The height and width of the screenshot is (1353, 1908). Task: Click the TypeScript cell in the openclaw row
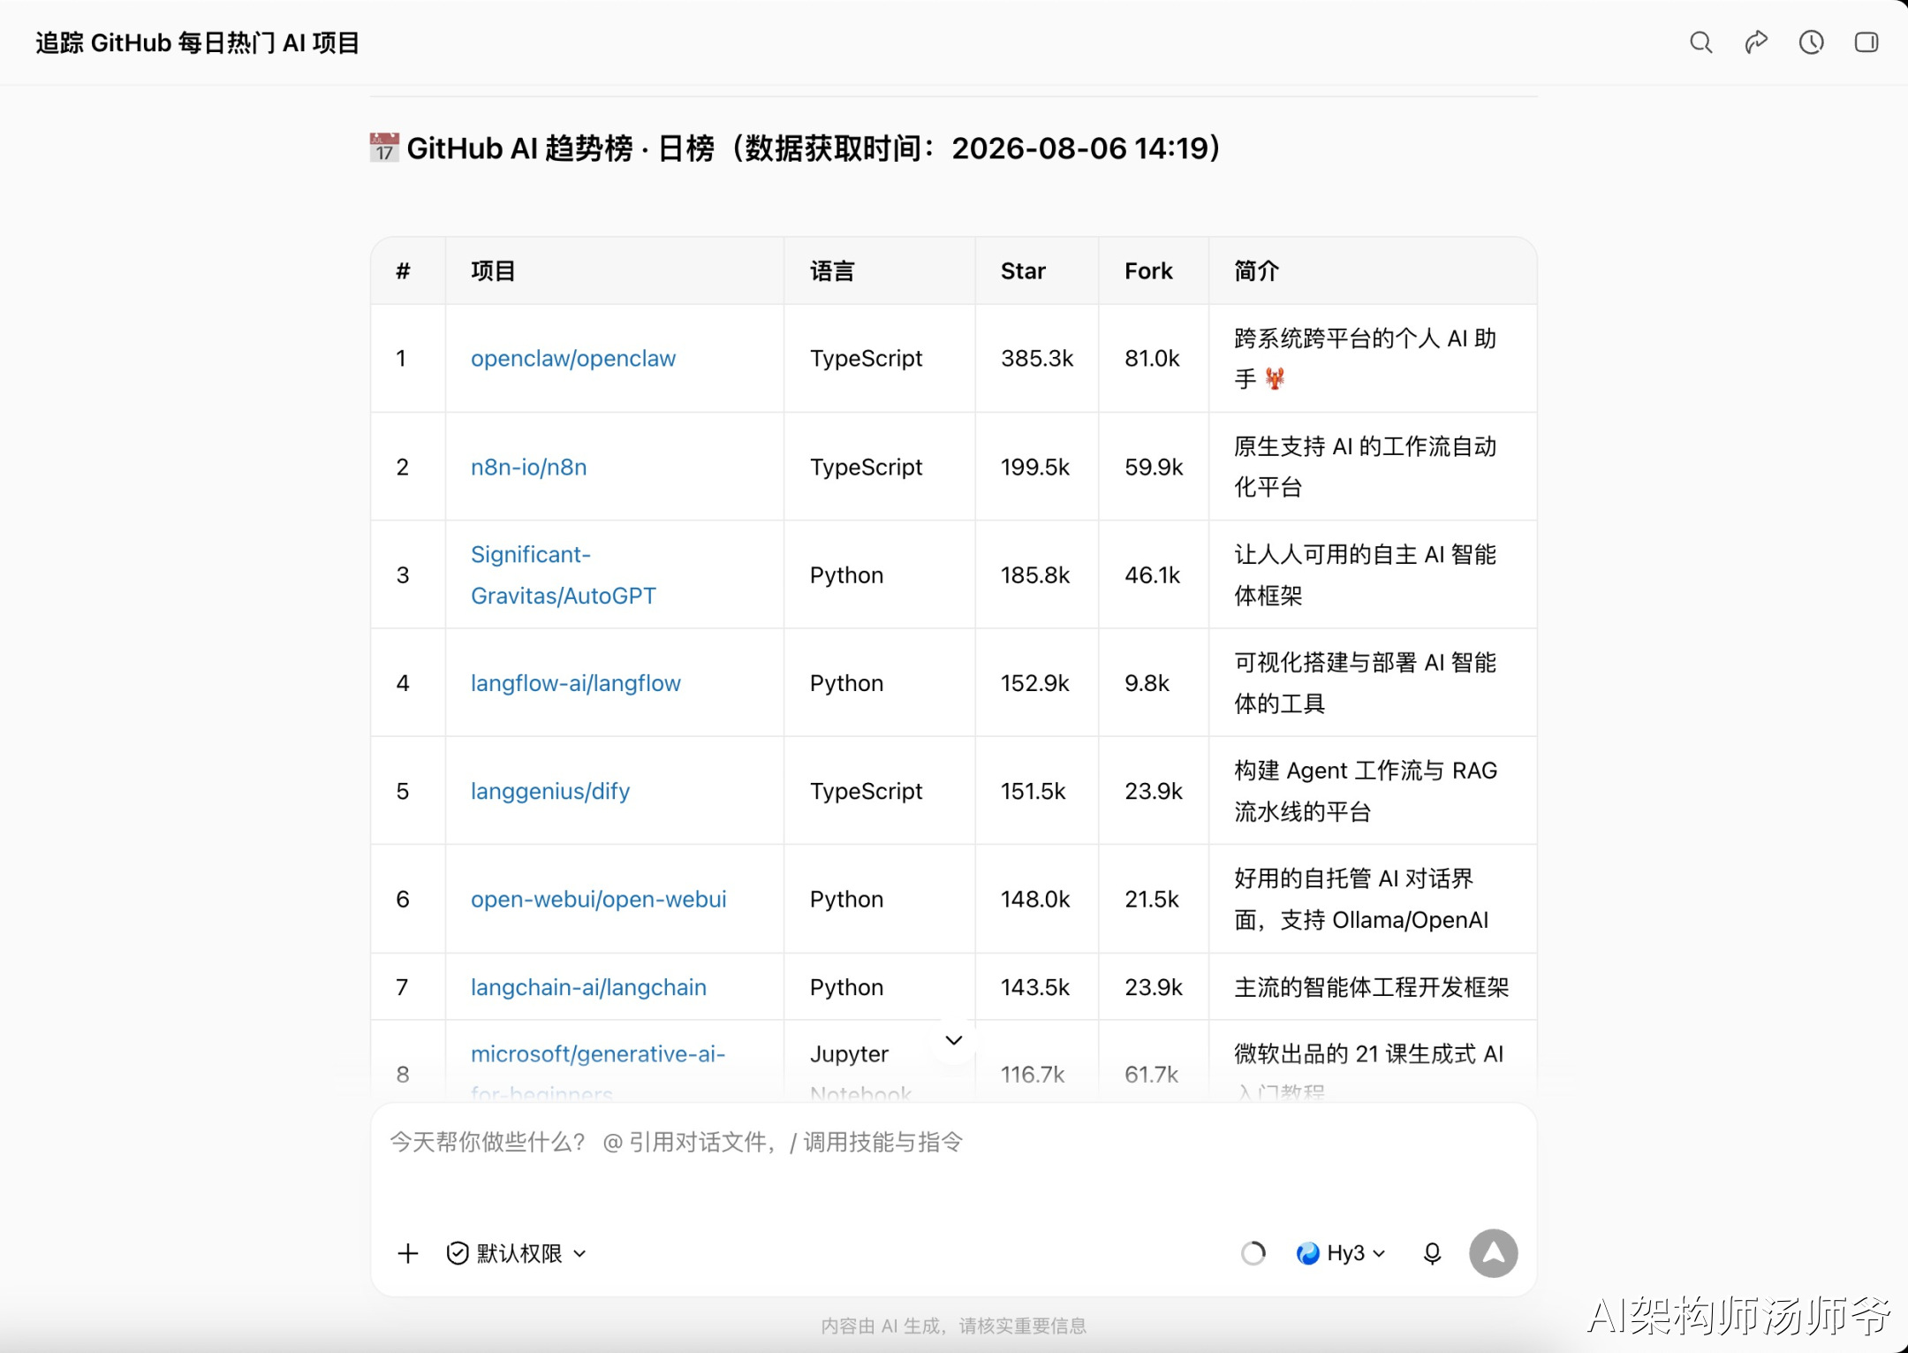pos(866,358)
